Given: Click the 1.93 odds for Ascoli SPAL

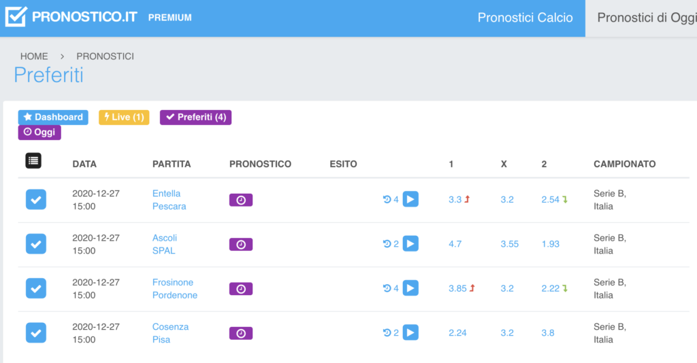Looking at the screenshot, I should (550, 244).
